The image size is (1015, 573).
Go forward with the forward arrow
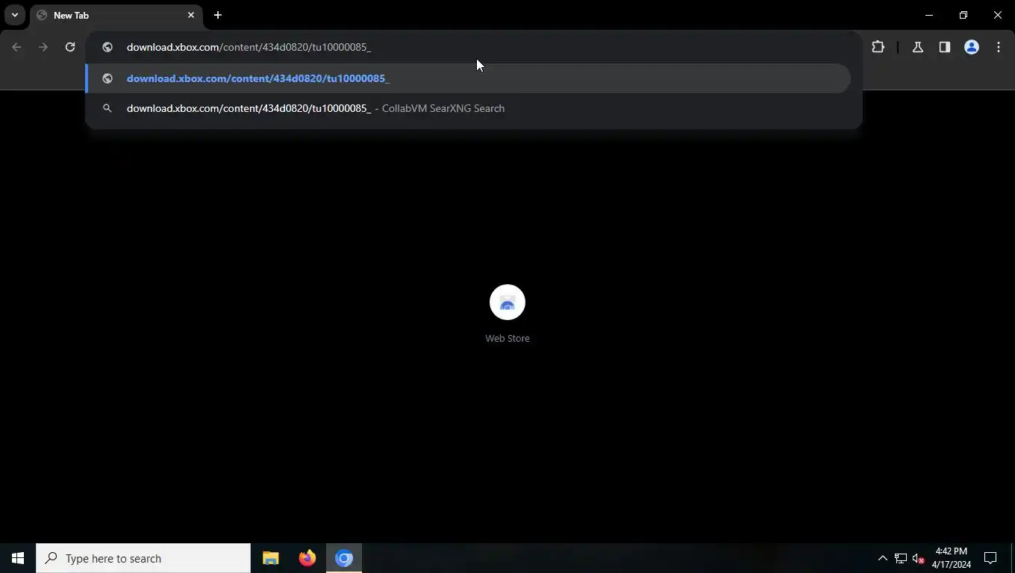43,47
